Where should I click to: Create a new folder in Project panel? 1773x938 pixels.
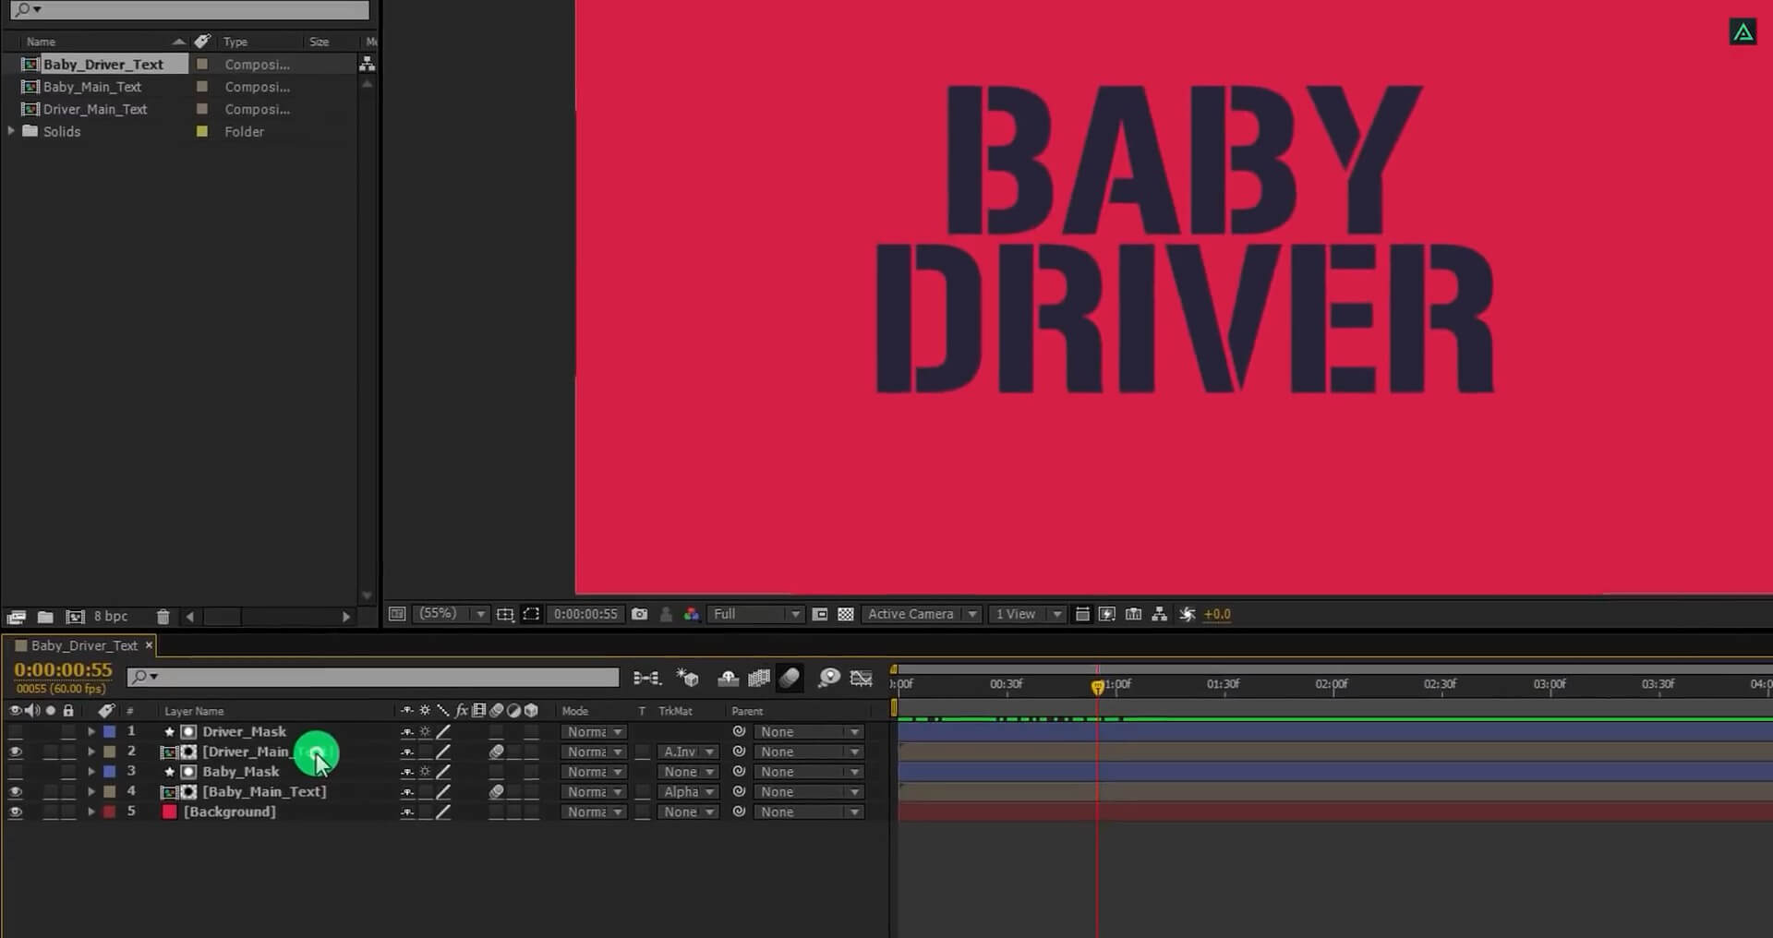coord(45,617)
